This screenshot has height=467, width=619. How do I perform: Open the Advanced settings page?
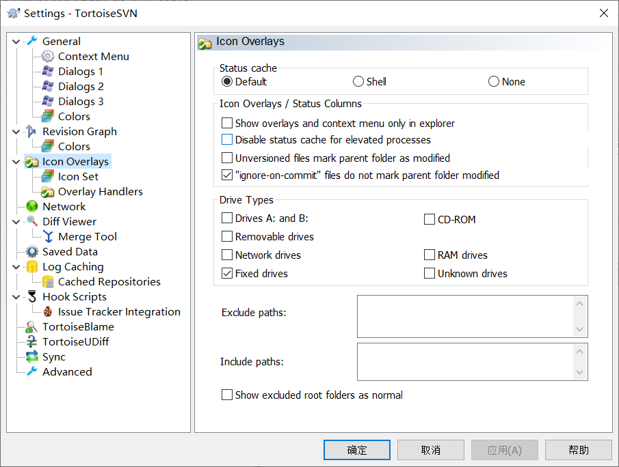67,371
